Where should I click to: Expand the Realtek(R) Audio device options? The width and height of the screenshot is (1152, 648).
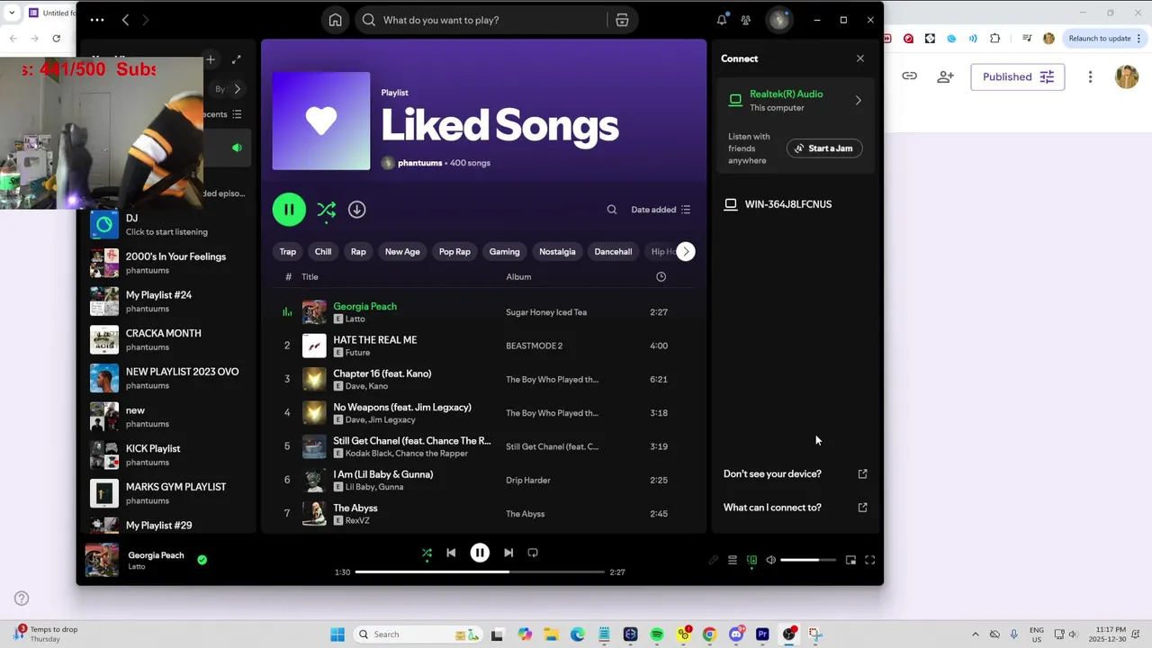[858, 101]
